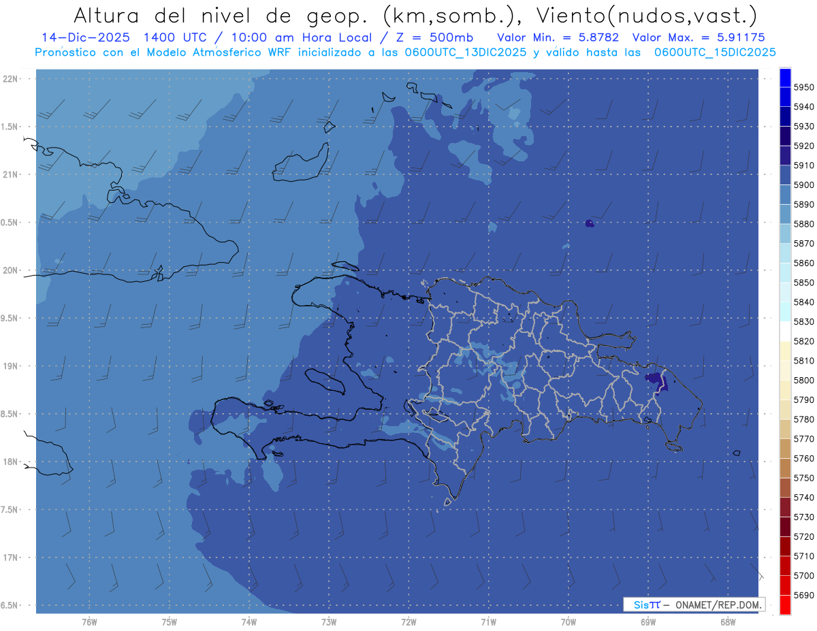Click the 'Z = 500mb' level label
The width and height of the screenshot is (817, 631).
pyautogui.click(x=434, y=37)
